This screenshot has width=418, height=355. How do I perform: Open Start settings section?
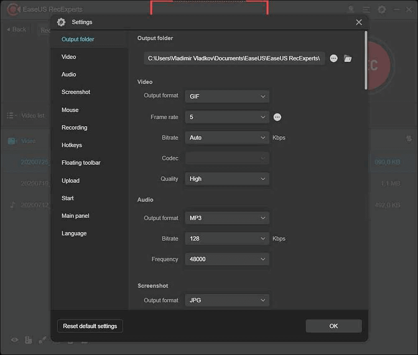(x=68, y=198)
